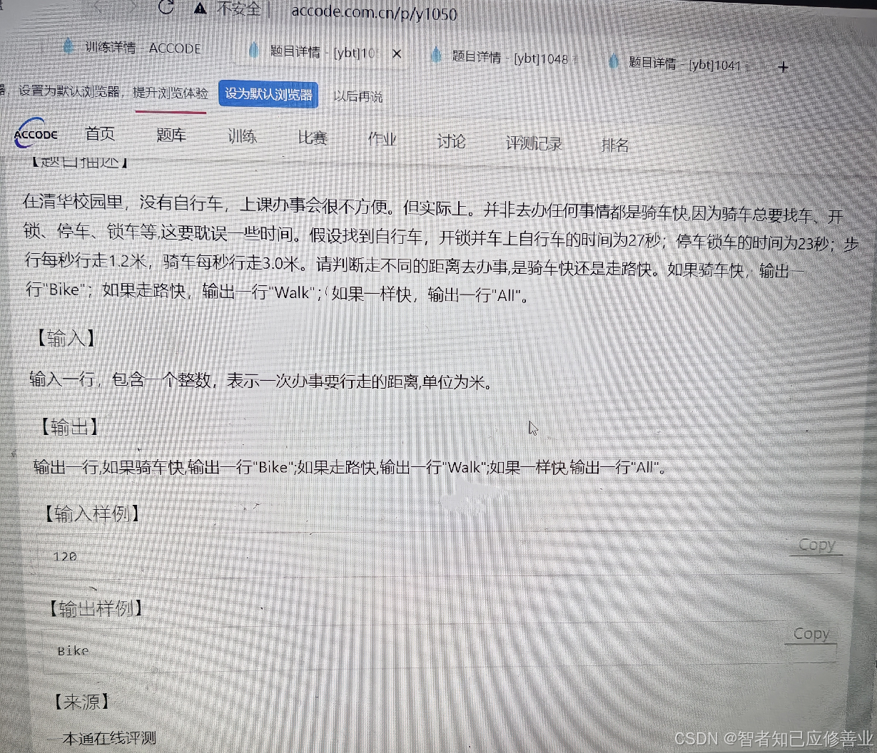Click the favicon of the [ybt]1041 tab
Image resolution: width=877 pixels, height=753 pixels.
(x=613, y=62)
